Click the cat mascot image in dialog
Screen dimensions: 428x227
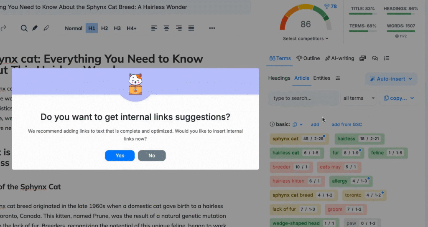(135, 84)
